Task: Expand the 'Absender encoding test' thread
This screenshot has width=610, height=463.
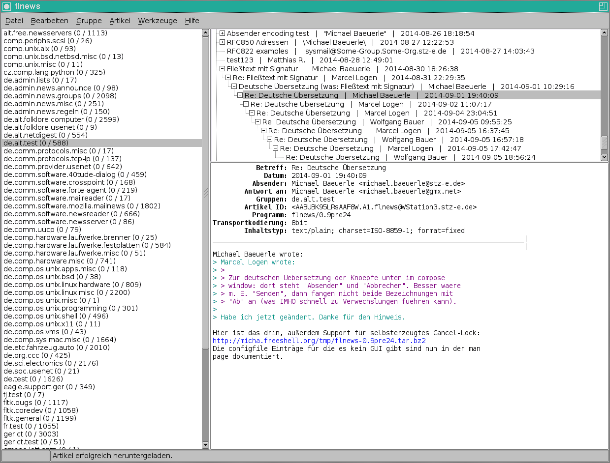Action: point(223,33)
